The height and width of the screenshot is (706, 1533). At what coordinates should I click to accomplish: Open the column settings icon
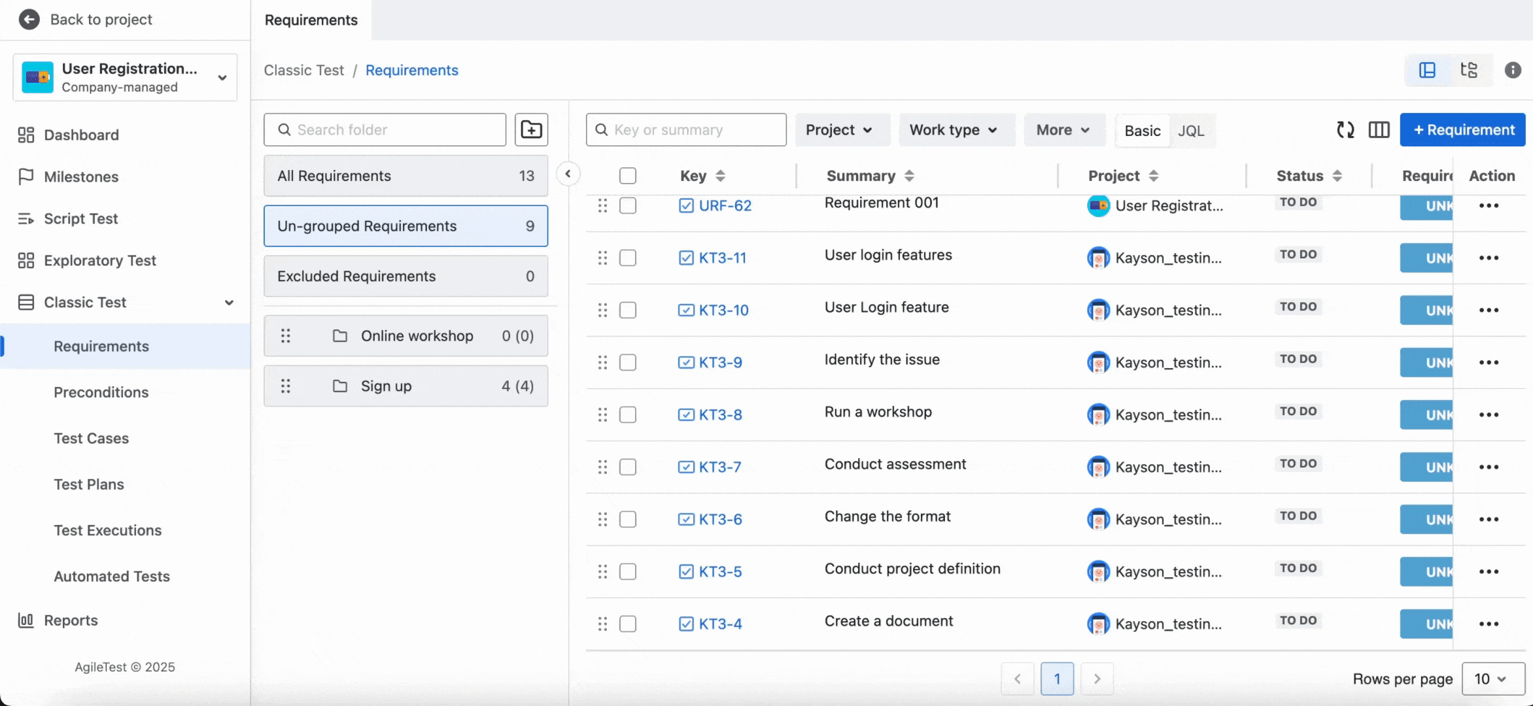tap(1379, 130)
